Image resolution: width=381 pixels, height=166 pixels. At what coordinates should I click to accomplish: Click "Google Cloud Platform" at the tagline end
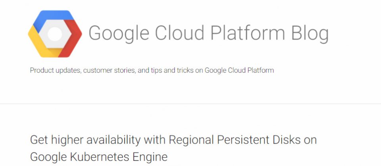click(239, 70)
